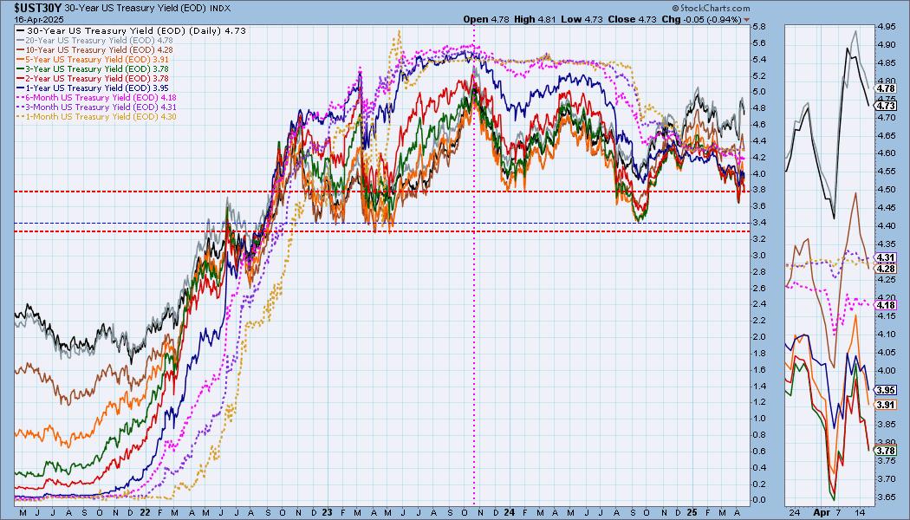The width and height of the screenshot is (910, 520).
Task: Click the 4.28 price tag in zoom panel
Action: (886, 269)
